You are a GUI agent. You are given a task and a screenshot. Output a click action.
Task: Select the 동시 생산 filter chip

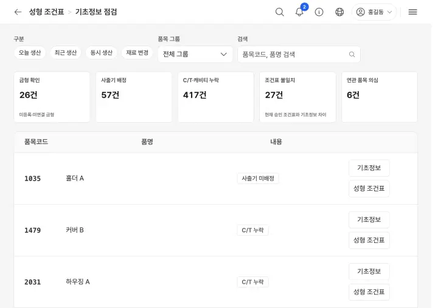tap(102, 52)
